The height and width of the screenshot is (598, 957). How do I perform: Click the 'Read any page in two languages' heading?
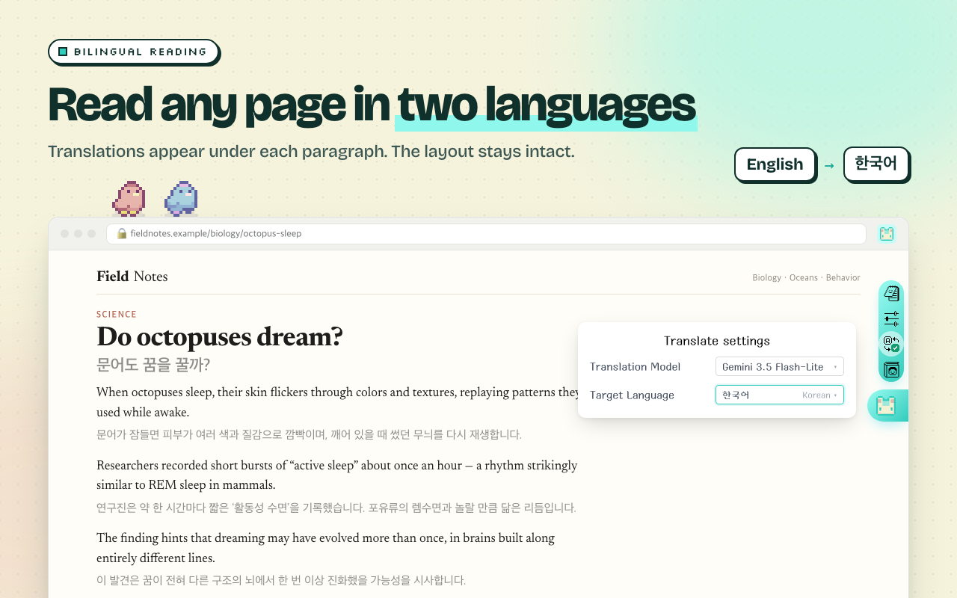point(372,104)
